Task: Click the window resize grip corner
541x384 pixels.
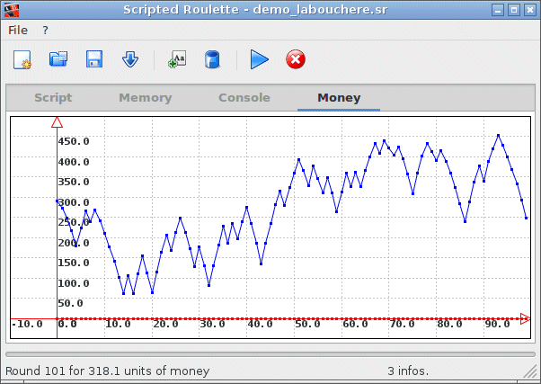Action: coord(529,371)
